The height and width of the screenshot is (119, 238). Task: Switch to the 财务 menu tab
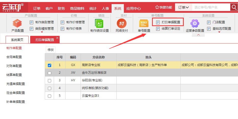point(61,8)
